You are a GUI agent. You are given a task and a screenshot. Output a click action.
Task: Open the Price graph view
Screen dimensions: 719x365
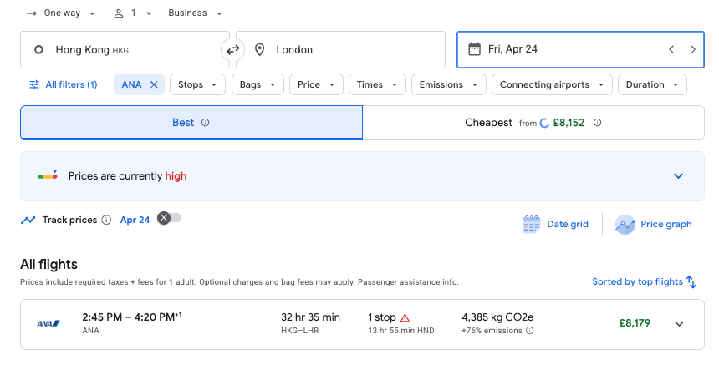[x=655, y=224]
